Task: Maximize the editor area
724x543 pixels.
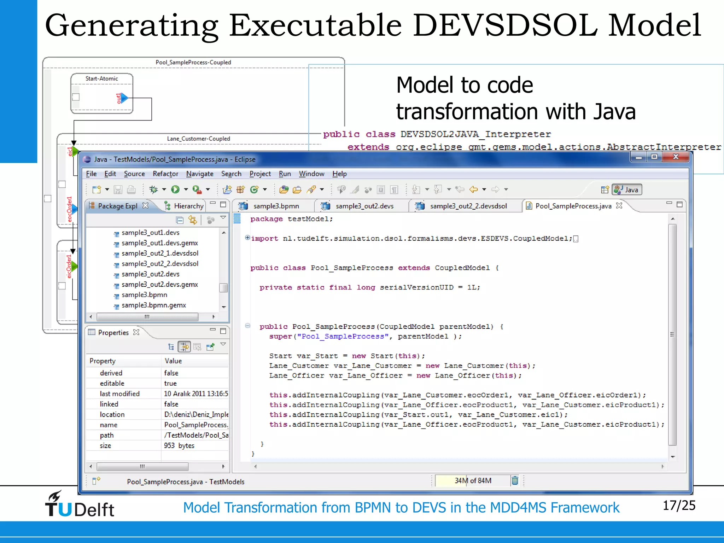Action: (x=679, y=204)
